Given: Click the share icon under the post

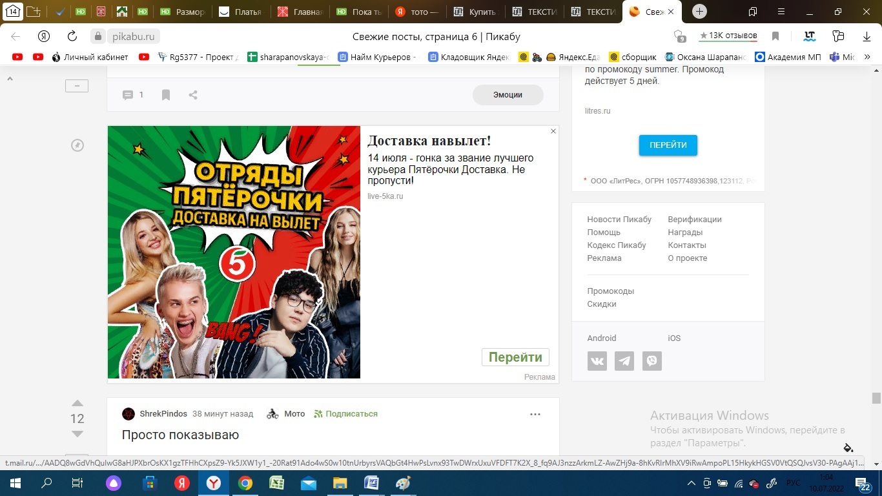Looking at the screenshot, I should 193,95.
